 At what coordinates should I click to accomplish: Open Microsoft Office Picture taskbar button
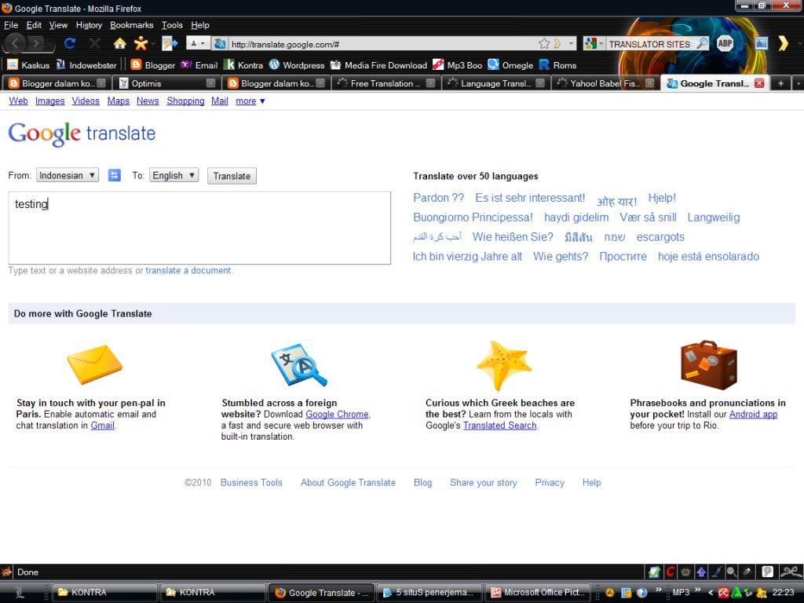537,593
